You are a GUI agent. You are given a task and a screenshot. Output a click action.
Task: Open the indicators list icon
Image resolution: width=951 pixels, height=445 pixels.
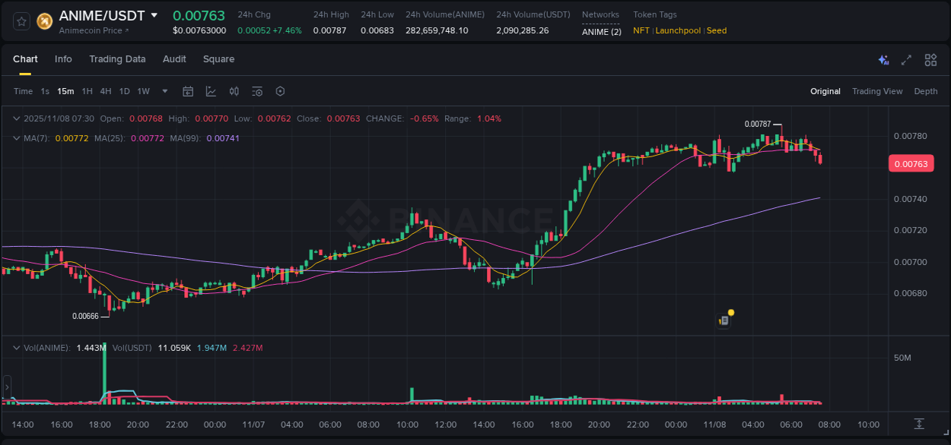(256, 90)
